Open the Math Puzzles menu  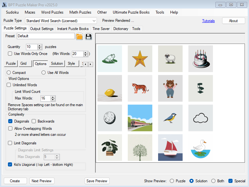[x=80, y=12]
